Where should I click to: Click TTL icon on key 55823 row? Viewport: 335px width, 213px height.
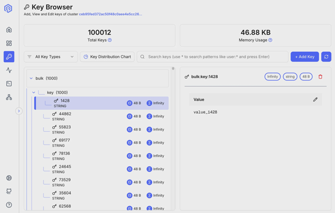pyautogui.click(x=149, y=129)
